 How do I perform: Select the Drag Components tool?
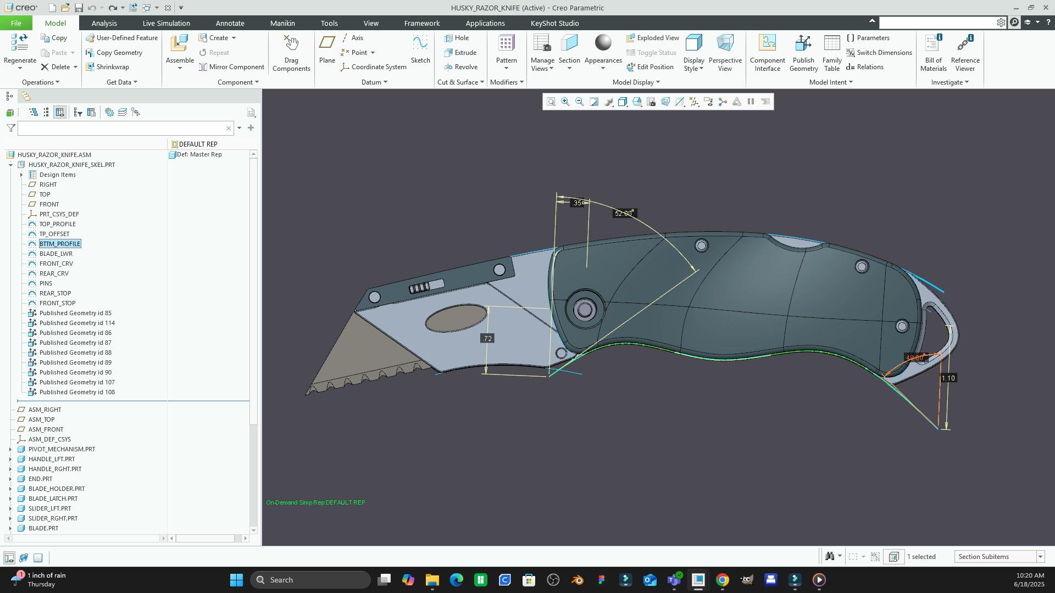tap(291, 53)
